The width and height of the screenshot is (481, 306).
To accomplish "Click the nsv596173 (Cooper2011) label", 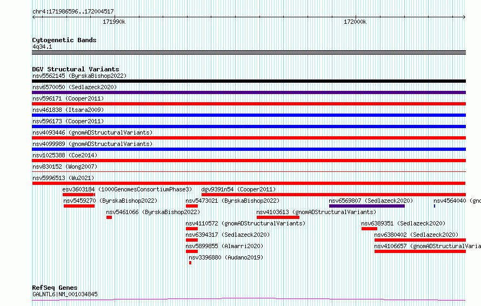I will pos(68,121).
